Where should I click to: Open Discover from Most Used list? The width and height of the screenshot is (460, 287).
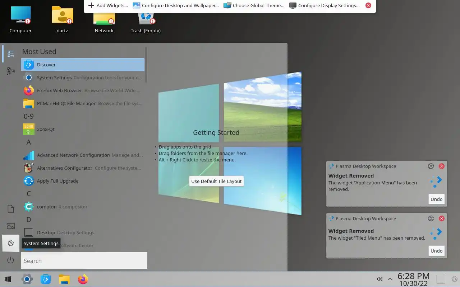click(x=83, y=65)
